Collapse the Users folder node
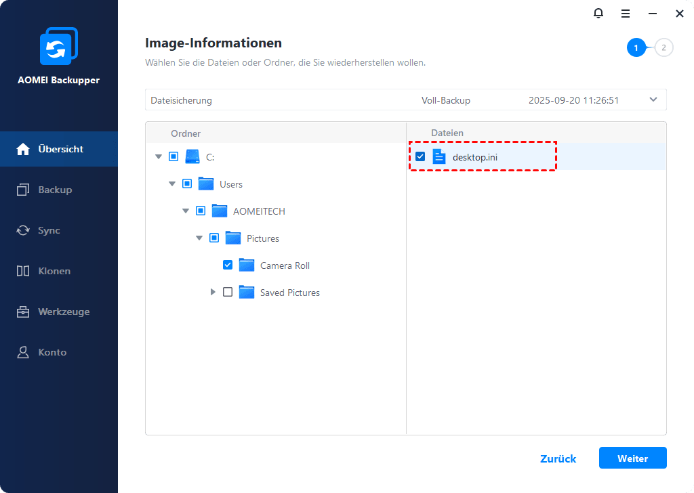Viewport: 694px width, 493px height. (172, 184)
